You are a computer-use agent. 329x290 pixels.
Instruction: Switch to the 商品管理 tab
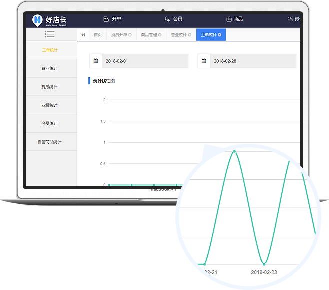tap(149, 35)
